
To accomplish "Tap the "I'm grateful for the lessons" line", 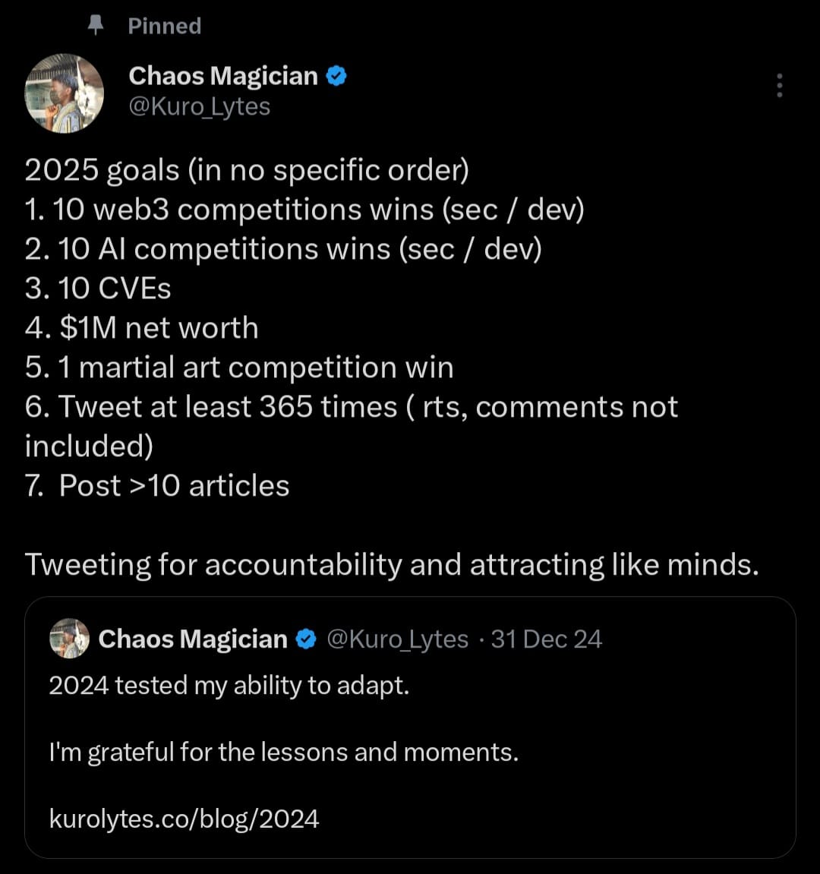I will (x=283, y=753).
